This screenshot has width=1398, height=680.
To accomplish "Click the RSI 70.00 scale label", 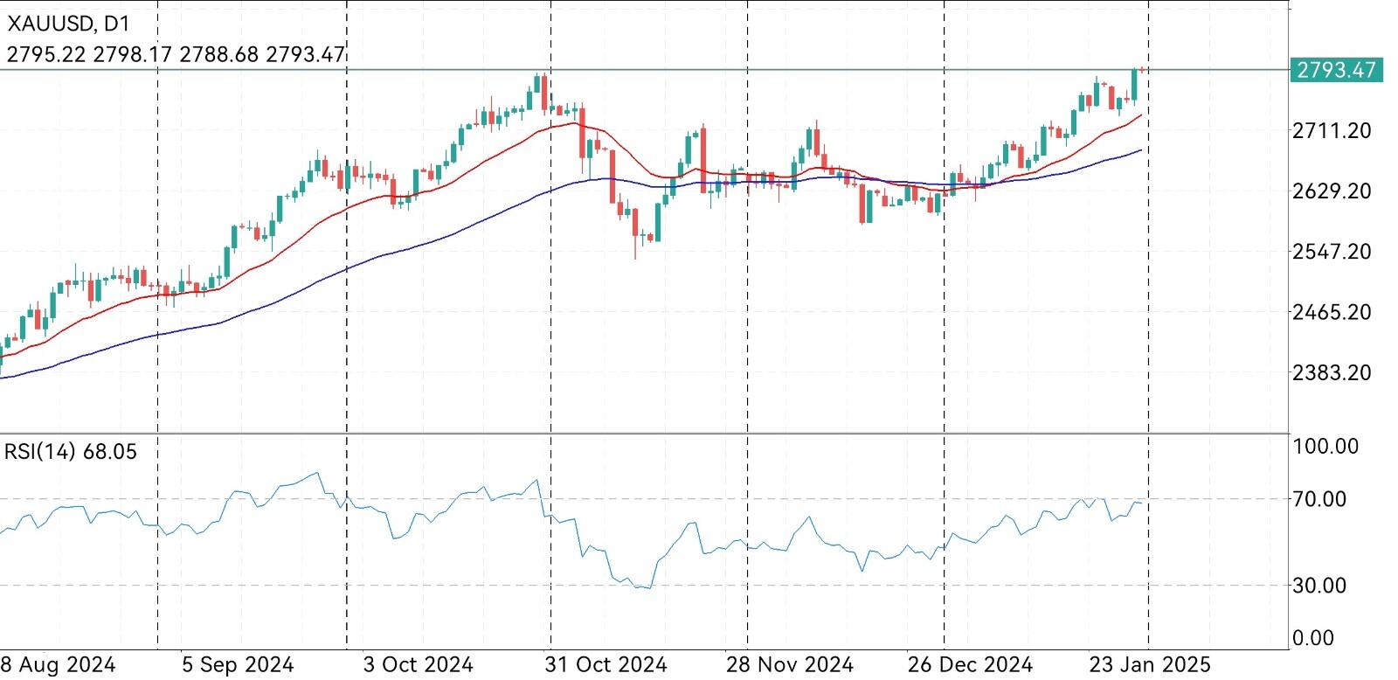I will (1320, 499).
